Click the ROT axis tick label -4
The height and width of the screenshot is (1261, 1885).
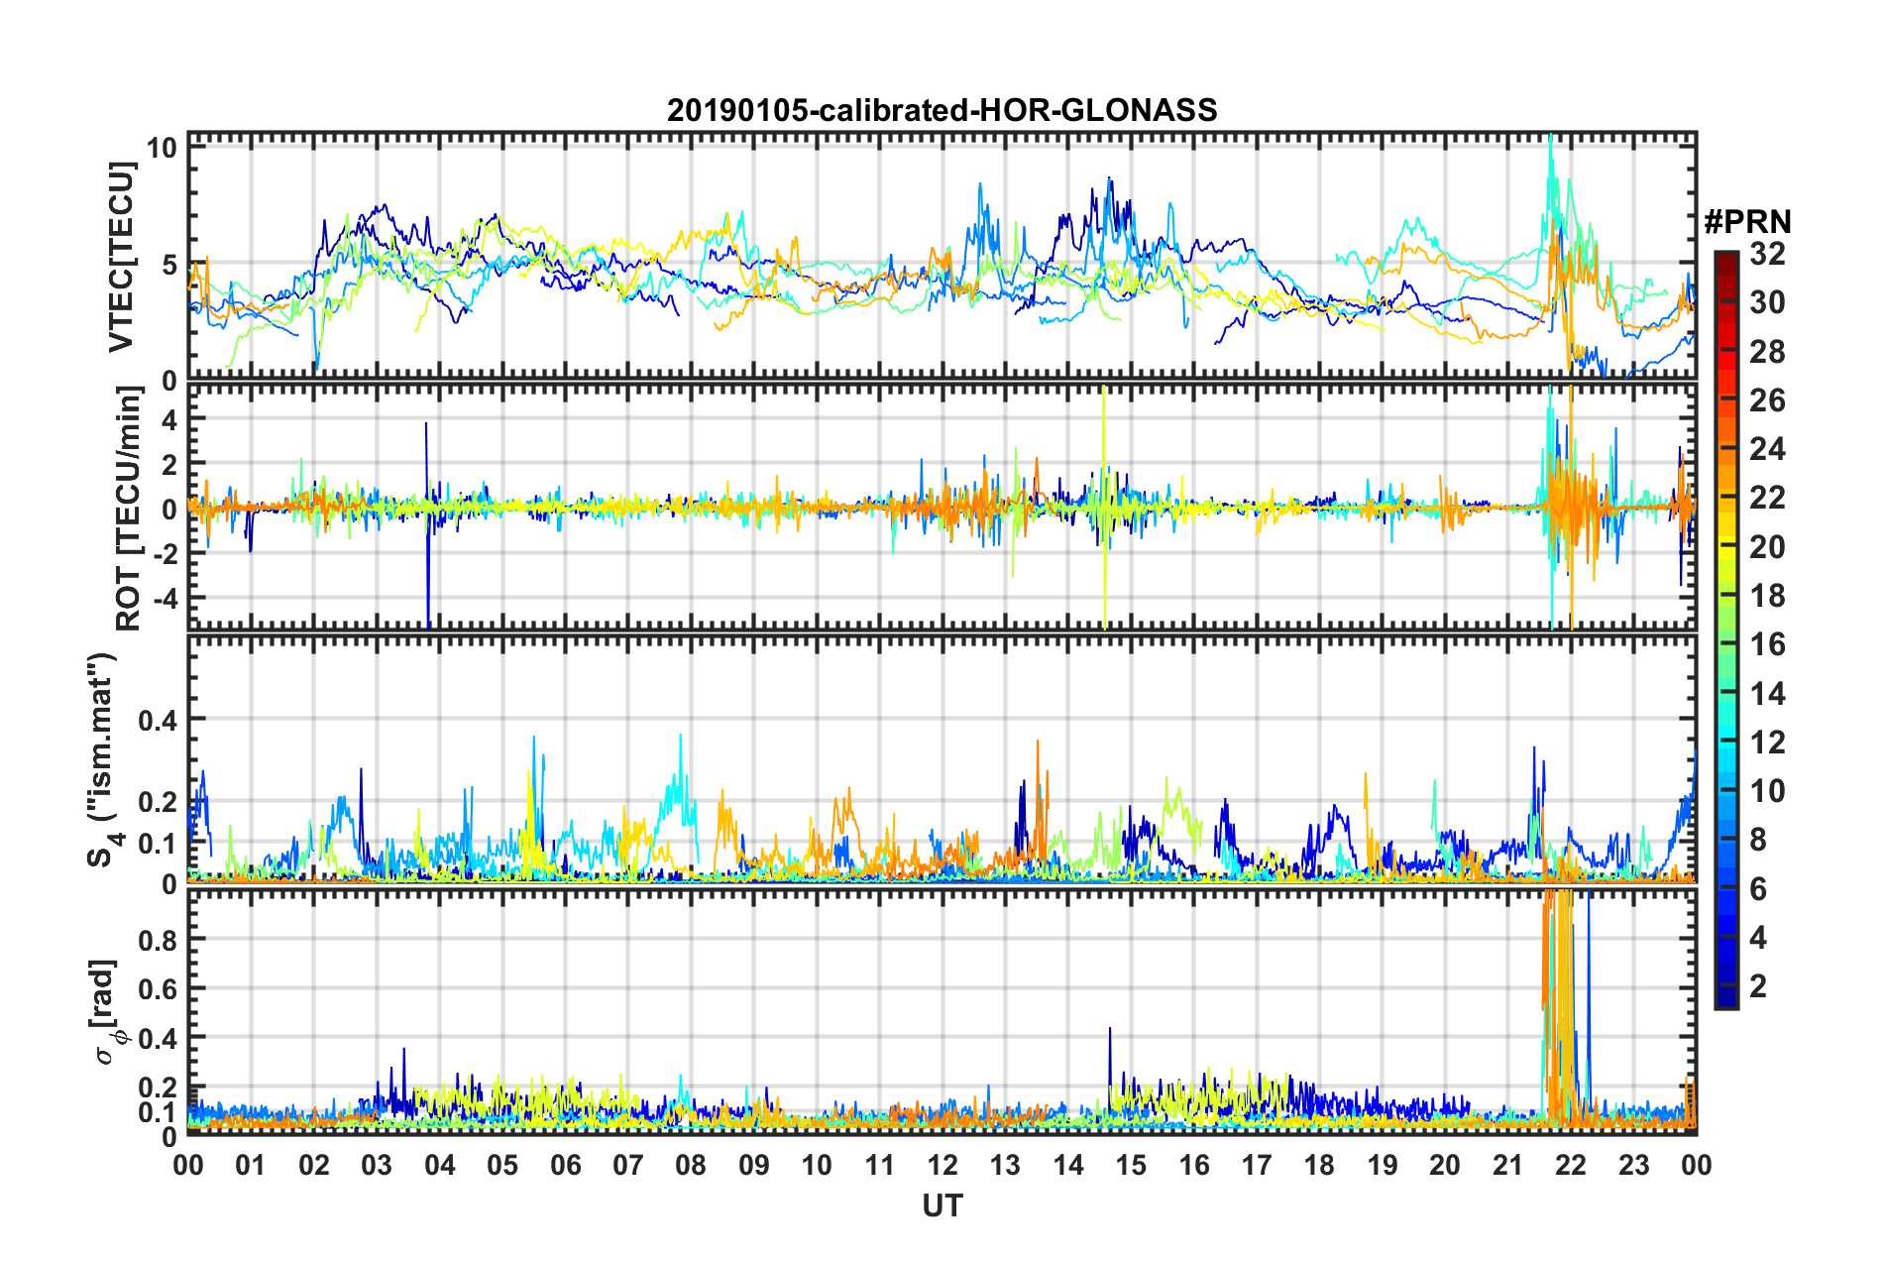(x=165, y=598)
